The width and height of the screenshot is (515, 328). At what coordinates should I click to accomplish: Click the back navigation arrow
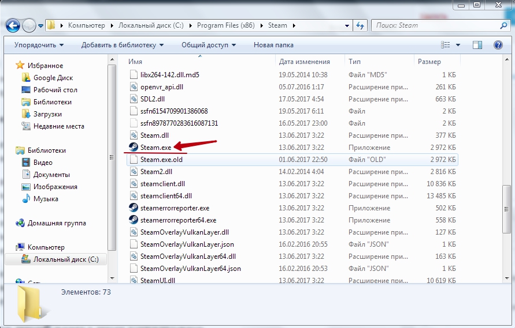(x=13, y=25)
